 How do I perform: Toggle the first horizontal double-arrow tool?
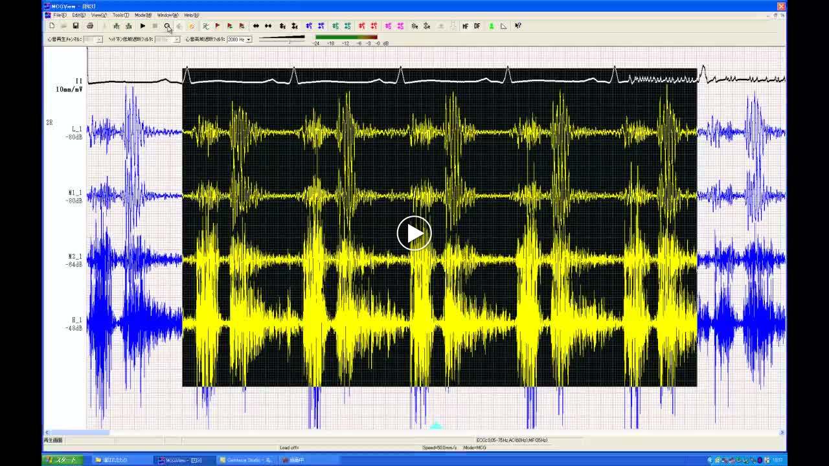pos(256,26)
